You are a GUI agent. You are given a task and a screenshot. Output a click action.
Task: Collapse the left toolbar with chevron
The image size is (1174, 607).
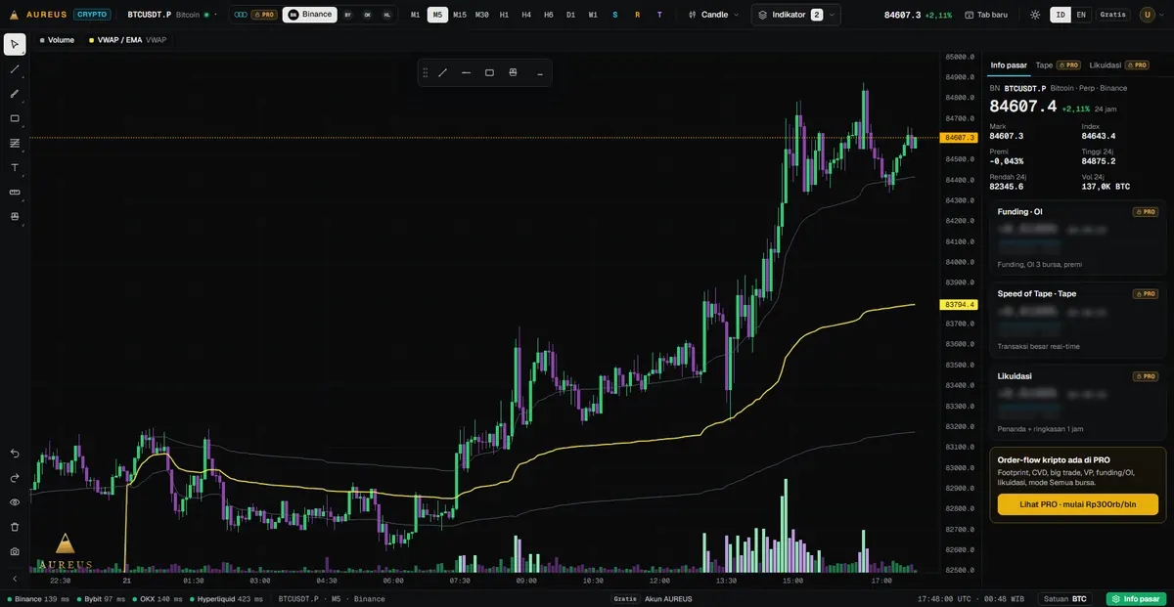pyautogui.click(x=15, y=579)
